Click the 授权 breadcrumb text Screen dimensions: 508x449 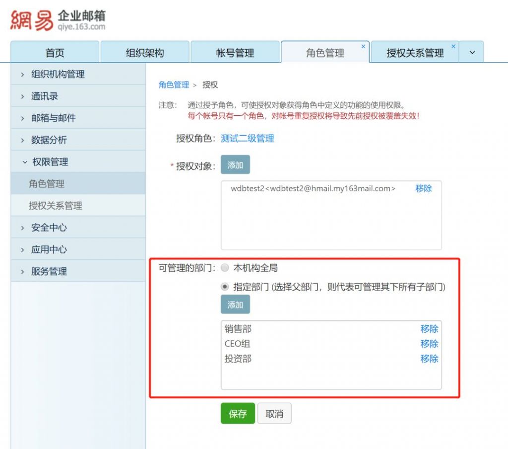[x=210, y=84]
